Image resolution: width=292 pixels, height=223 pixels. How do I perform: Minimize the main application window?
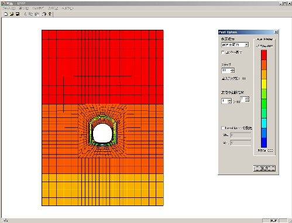[281, 4]
